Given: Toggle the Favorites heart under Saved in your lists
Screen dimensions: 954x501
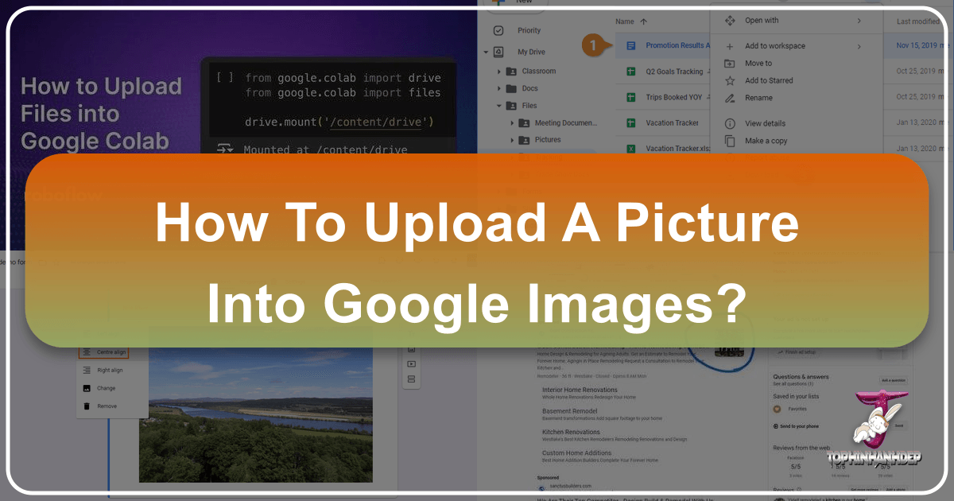Looking at the screenshot, I should (x=778, y=409).
